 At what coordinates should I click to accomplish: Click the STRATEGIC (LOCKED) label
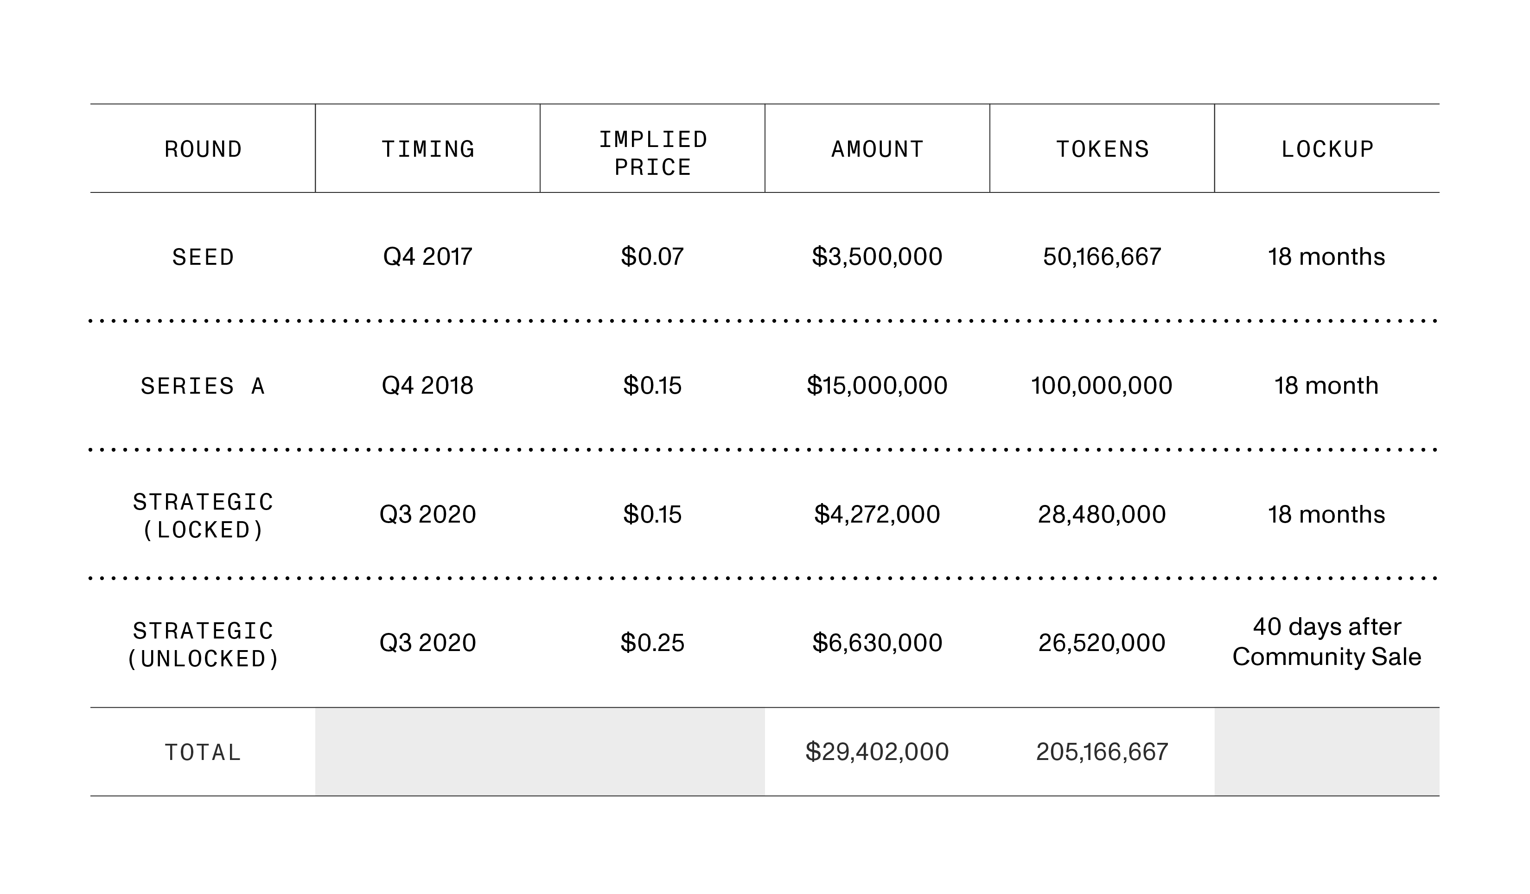203,516
